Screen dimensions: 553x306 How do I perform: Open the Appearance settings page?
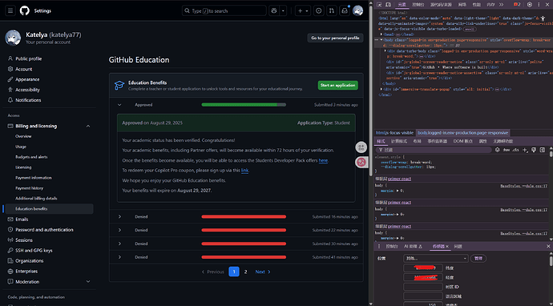pos(27,79)
